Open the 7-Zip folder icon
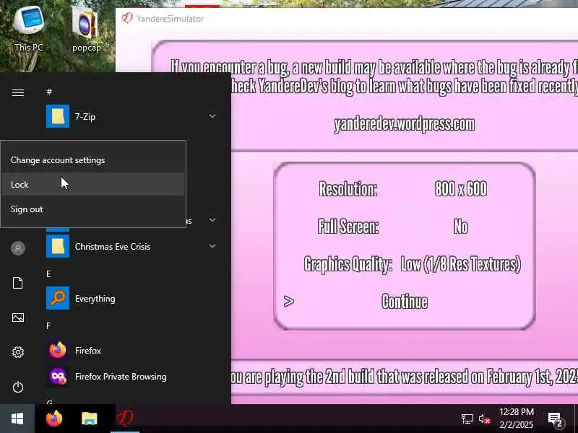This screenshot has width=578, height=433. [x=58, y=116]
